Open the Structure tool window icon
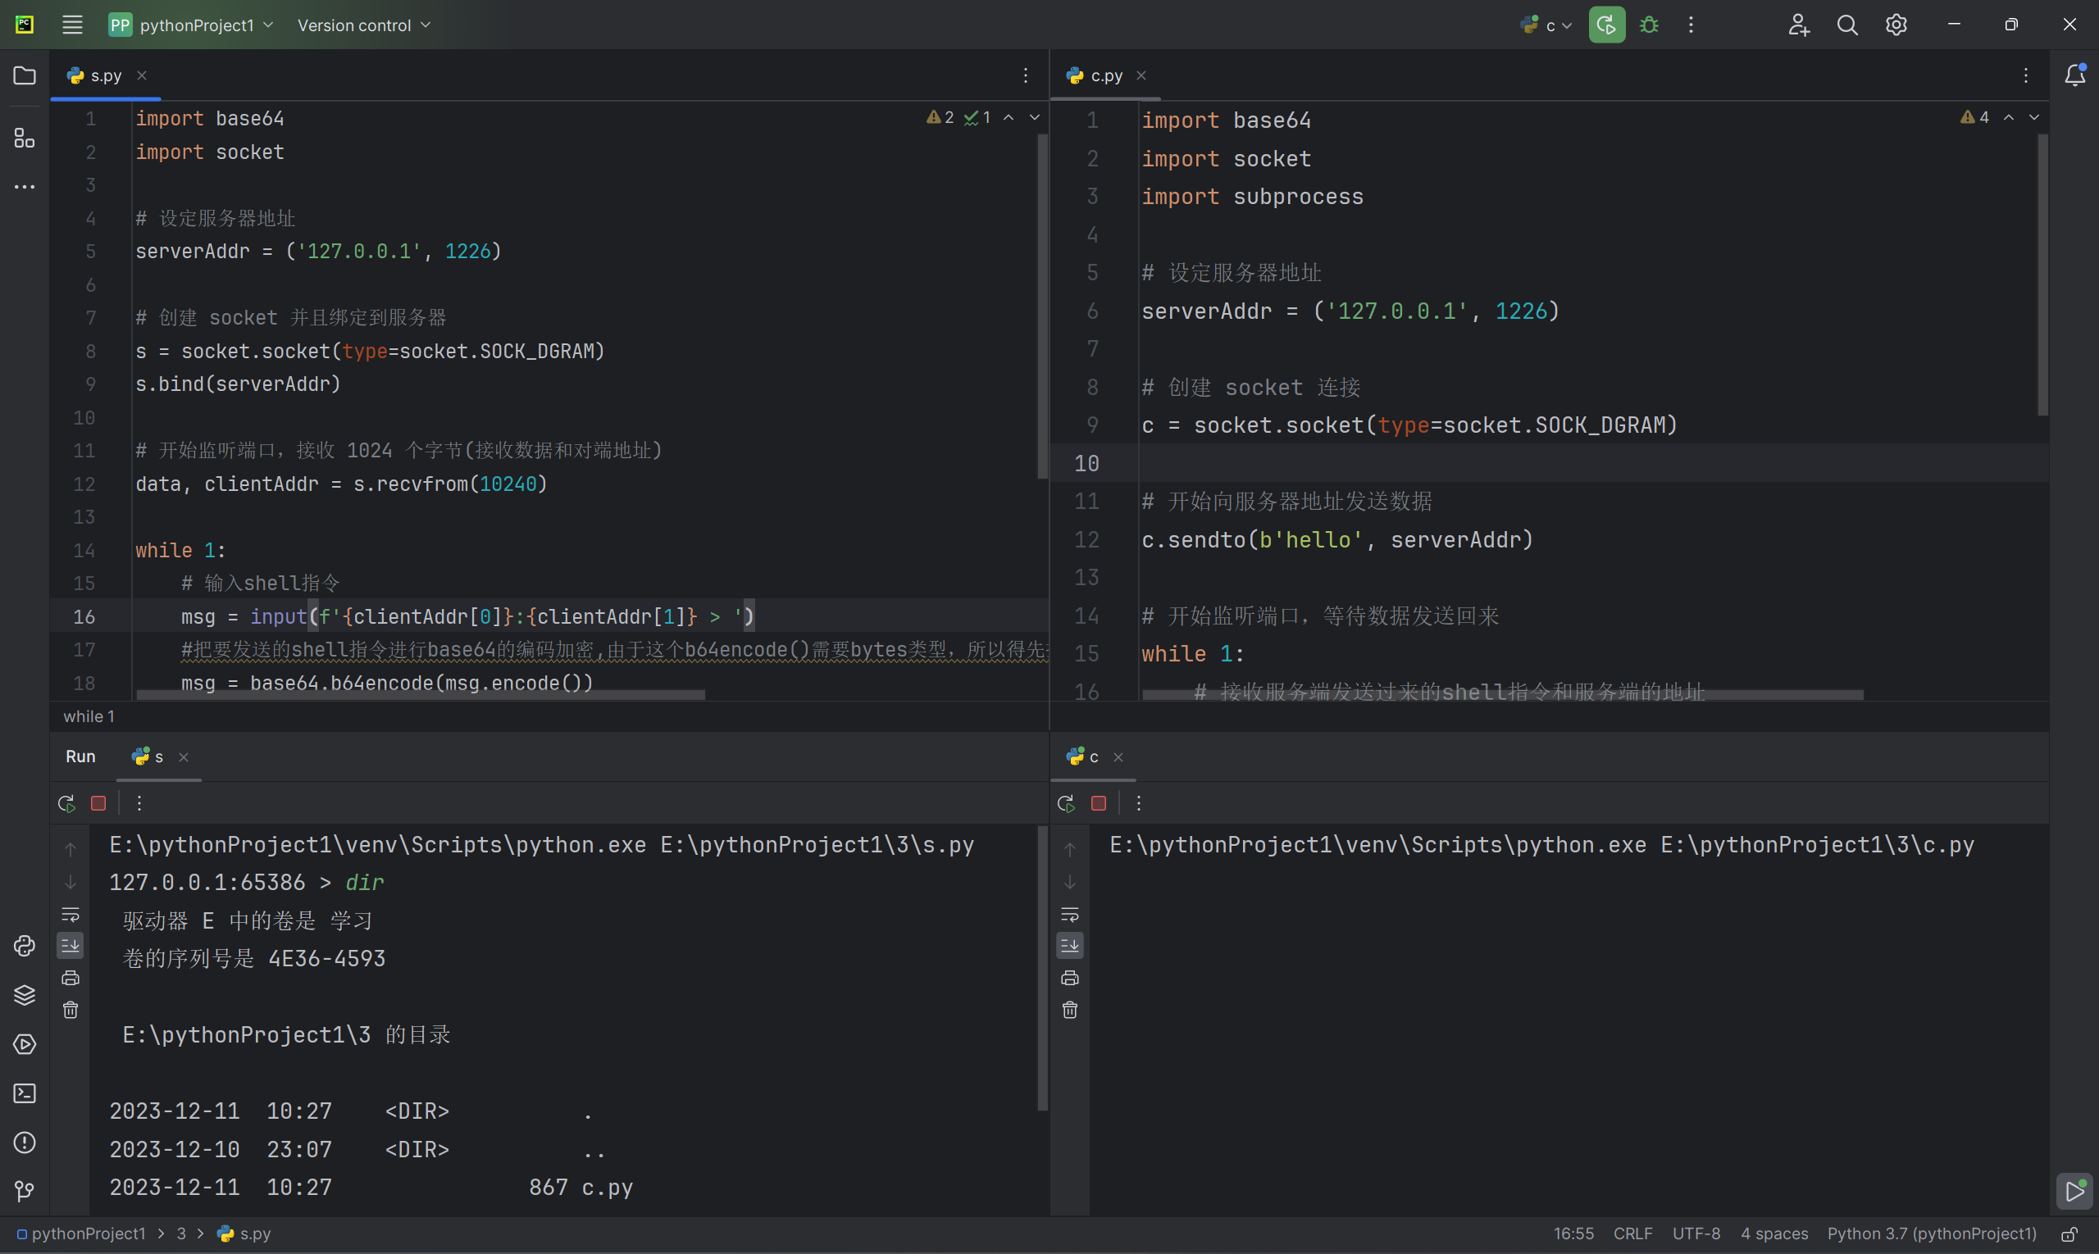The width and height of the screenshot is (2099, 1254). coord(25,138)
